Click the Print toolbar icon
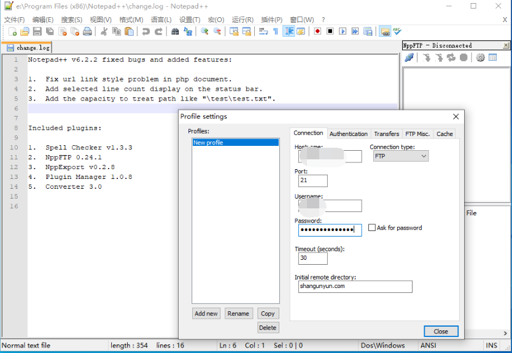Viewport: 512px width, 353px height. [x=87, y=31]
